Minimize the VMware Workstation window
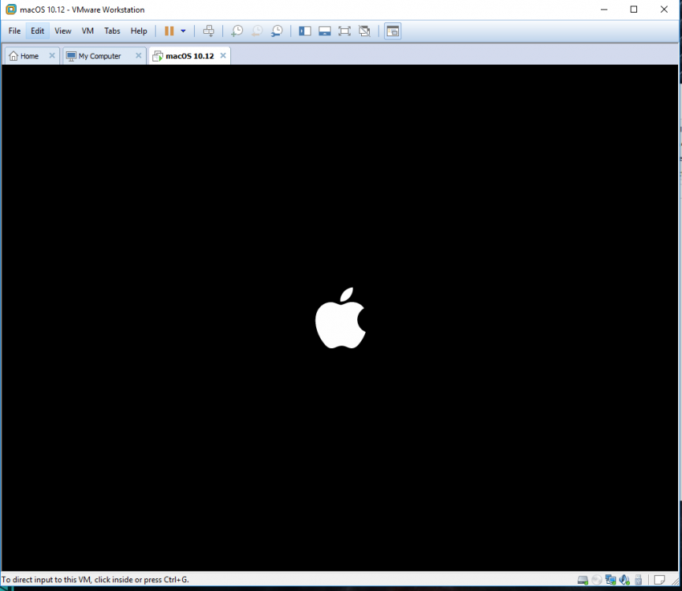The height and width of the screenshot is (591, 682). (604, 9)
